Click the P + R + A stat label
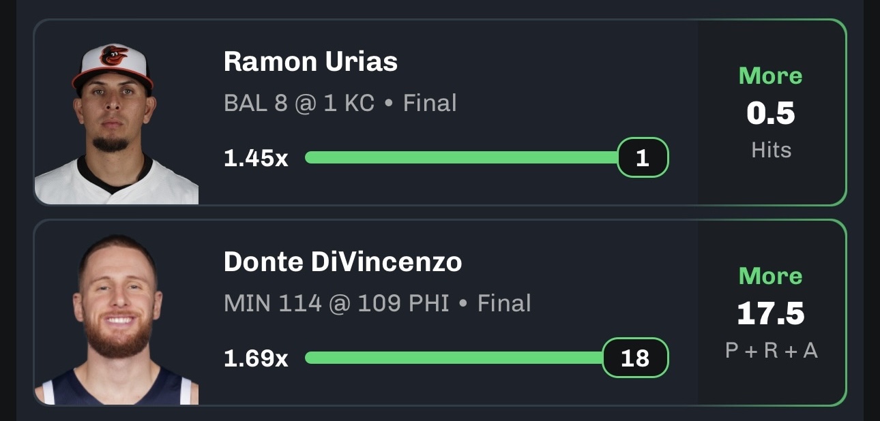 pos(771,350)
